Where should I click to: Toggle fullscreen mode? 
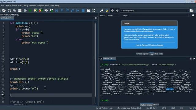coord(94,10)
